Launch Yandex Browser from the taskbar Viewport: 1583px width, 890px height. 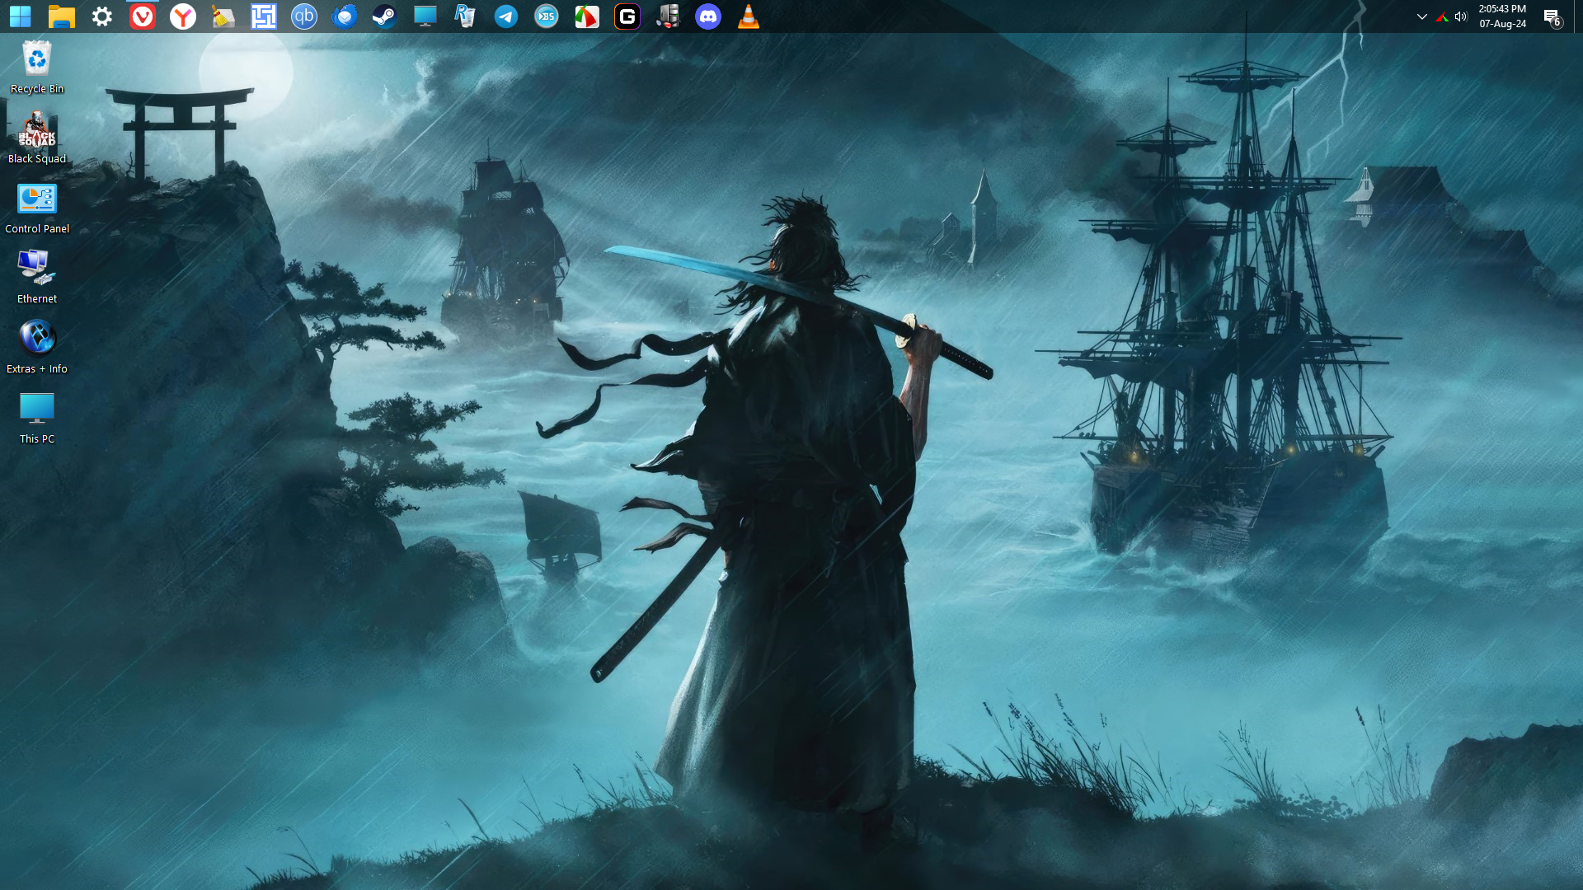pos(182,16)
